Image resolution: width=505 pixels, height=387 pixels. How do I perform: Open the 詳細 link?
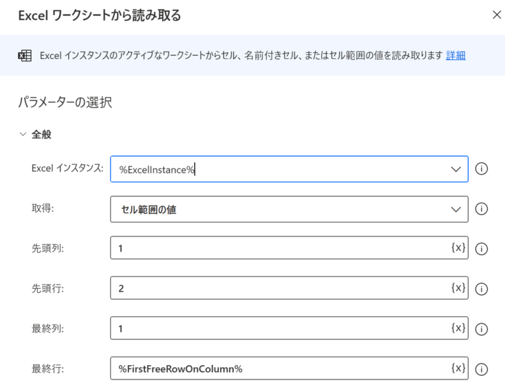[x=455, y=56]
